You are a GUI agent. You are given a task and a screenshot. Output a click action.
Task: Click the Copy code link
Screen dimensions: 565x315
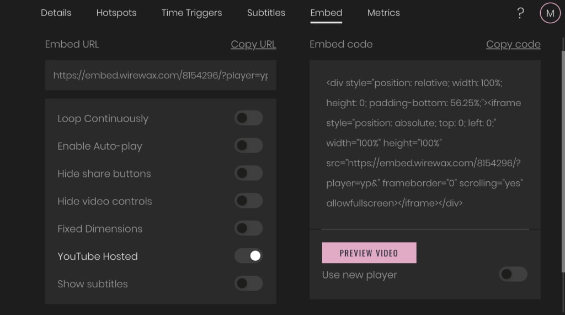[513, 44]
